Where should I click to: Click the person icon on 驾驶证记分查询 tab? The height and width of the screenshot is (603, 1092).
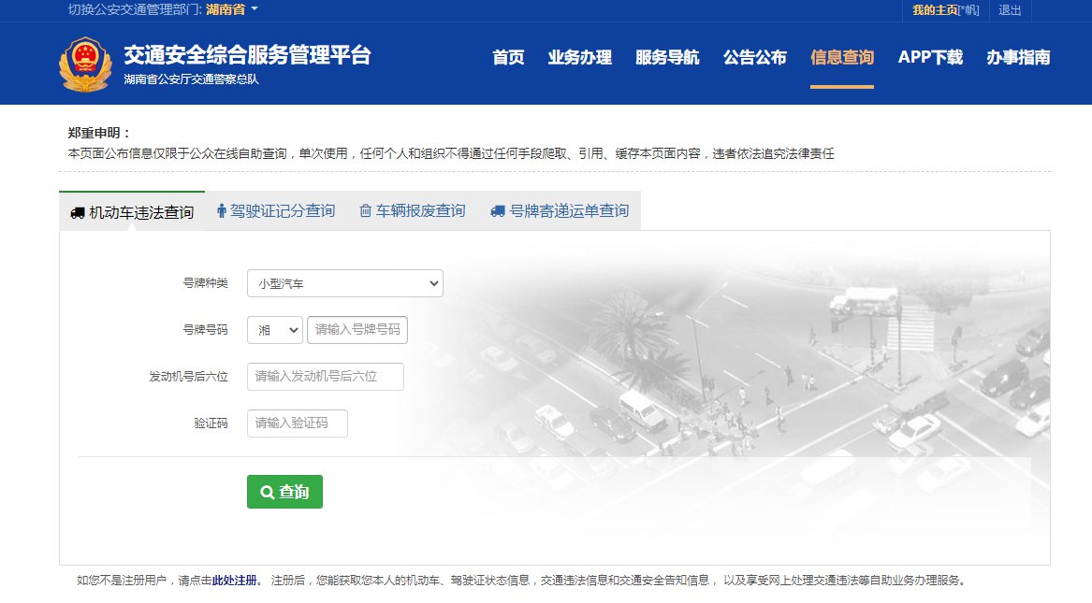(x=221, y=211)
